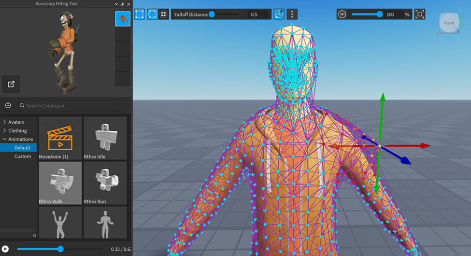Expand the Clothing tree category
Image resolution: width=471 pixels, height=256 pixels.
4,130
